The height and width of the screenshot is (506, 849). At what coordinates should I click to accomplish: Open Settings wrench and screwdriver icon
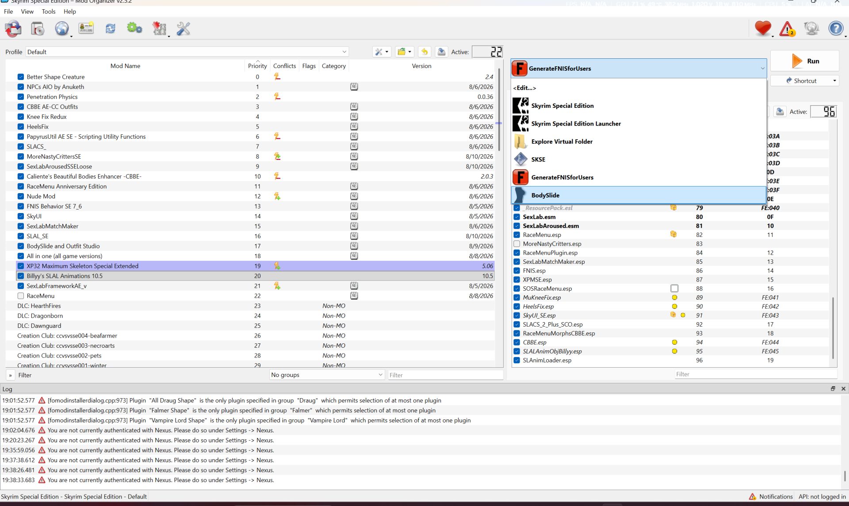click(x=183, y=29)
